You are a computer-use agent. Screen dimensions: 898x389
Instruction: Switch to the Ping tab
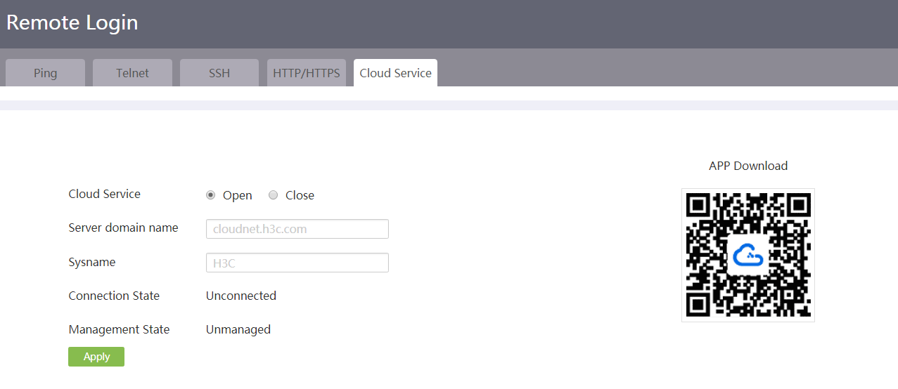(45, 73)
